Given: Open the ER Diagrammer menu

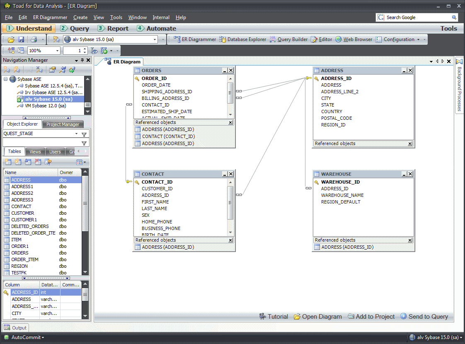Looking at the screenshot, I should 50,17.
